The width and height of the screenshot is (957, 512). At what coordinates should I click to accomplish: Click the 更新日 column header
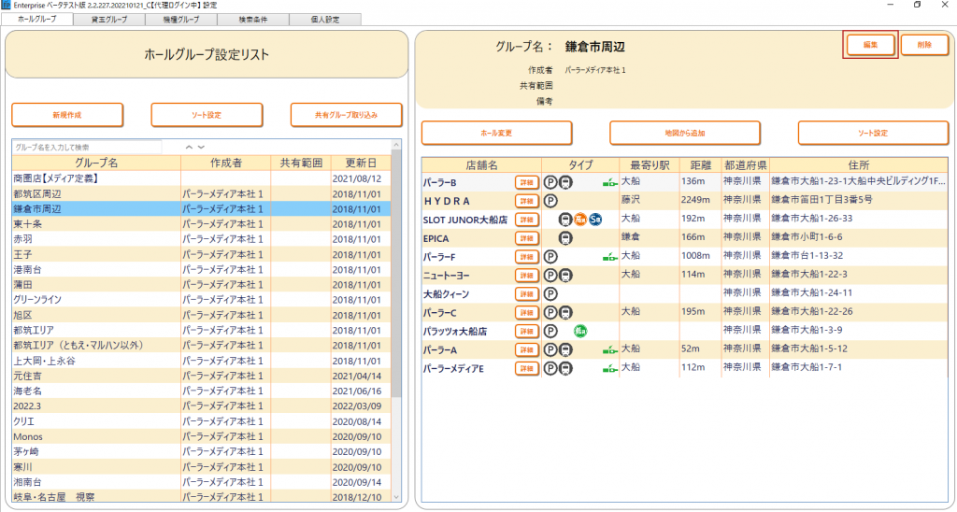coord(361,163)
